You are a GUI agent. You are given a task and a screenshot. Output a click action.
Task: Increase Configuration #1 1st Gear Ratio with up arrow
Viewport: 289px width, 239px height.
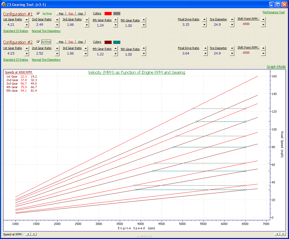pyautogui.click(x=27, y=20)
